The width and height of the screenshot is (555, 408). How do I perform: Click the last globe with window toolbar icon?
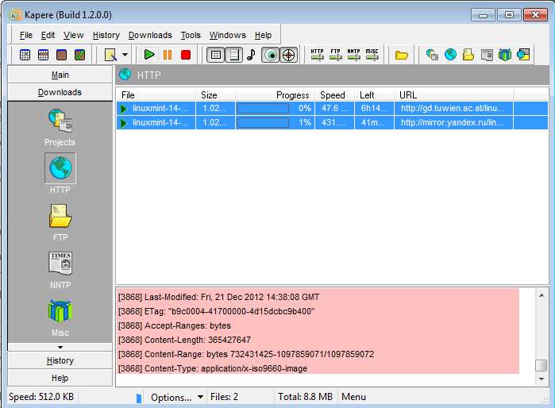pos(523,55)
